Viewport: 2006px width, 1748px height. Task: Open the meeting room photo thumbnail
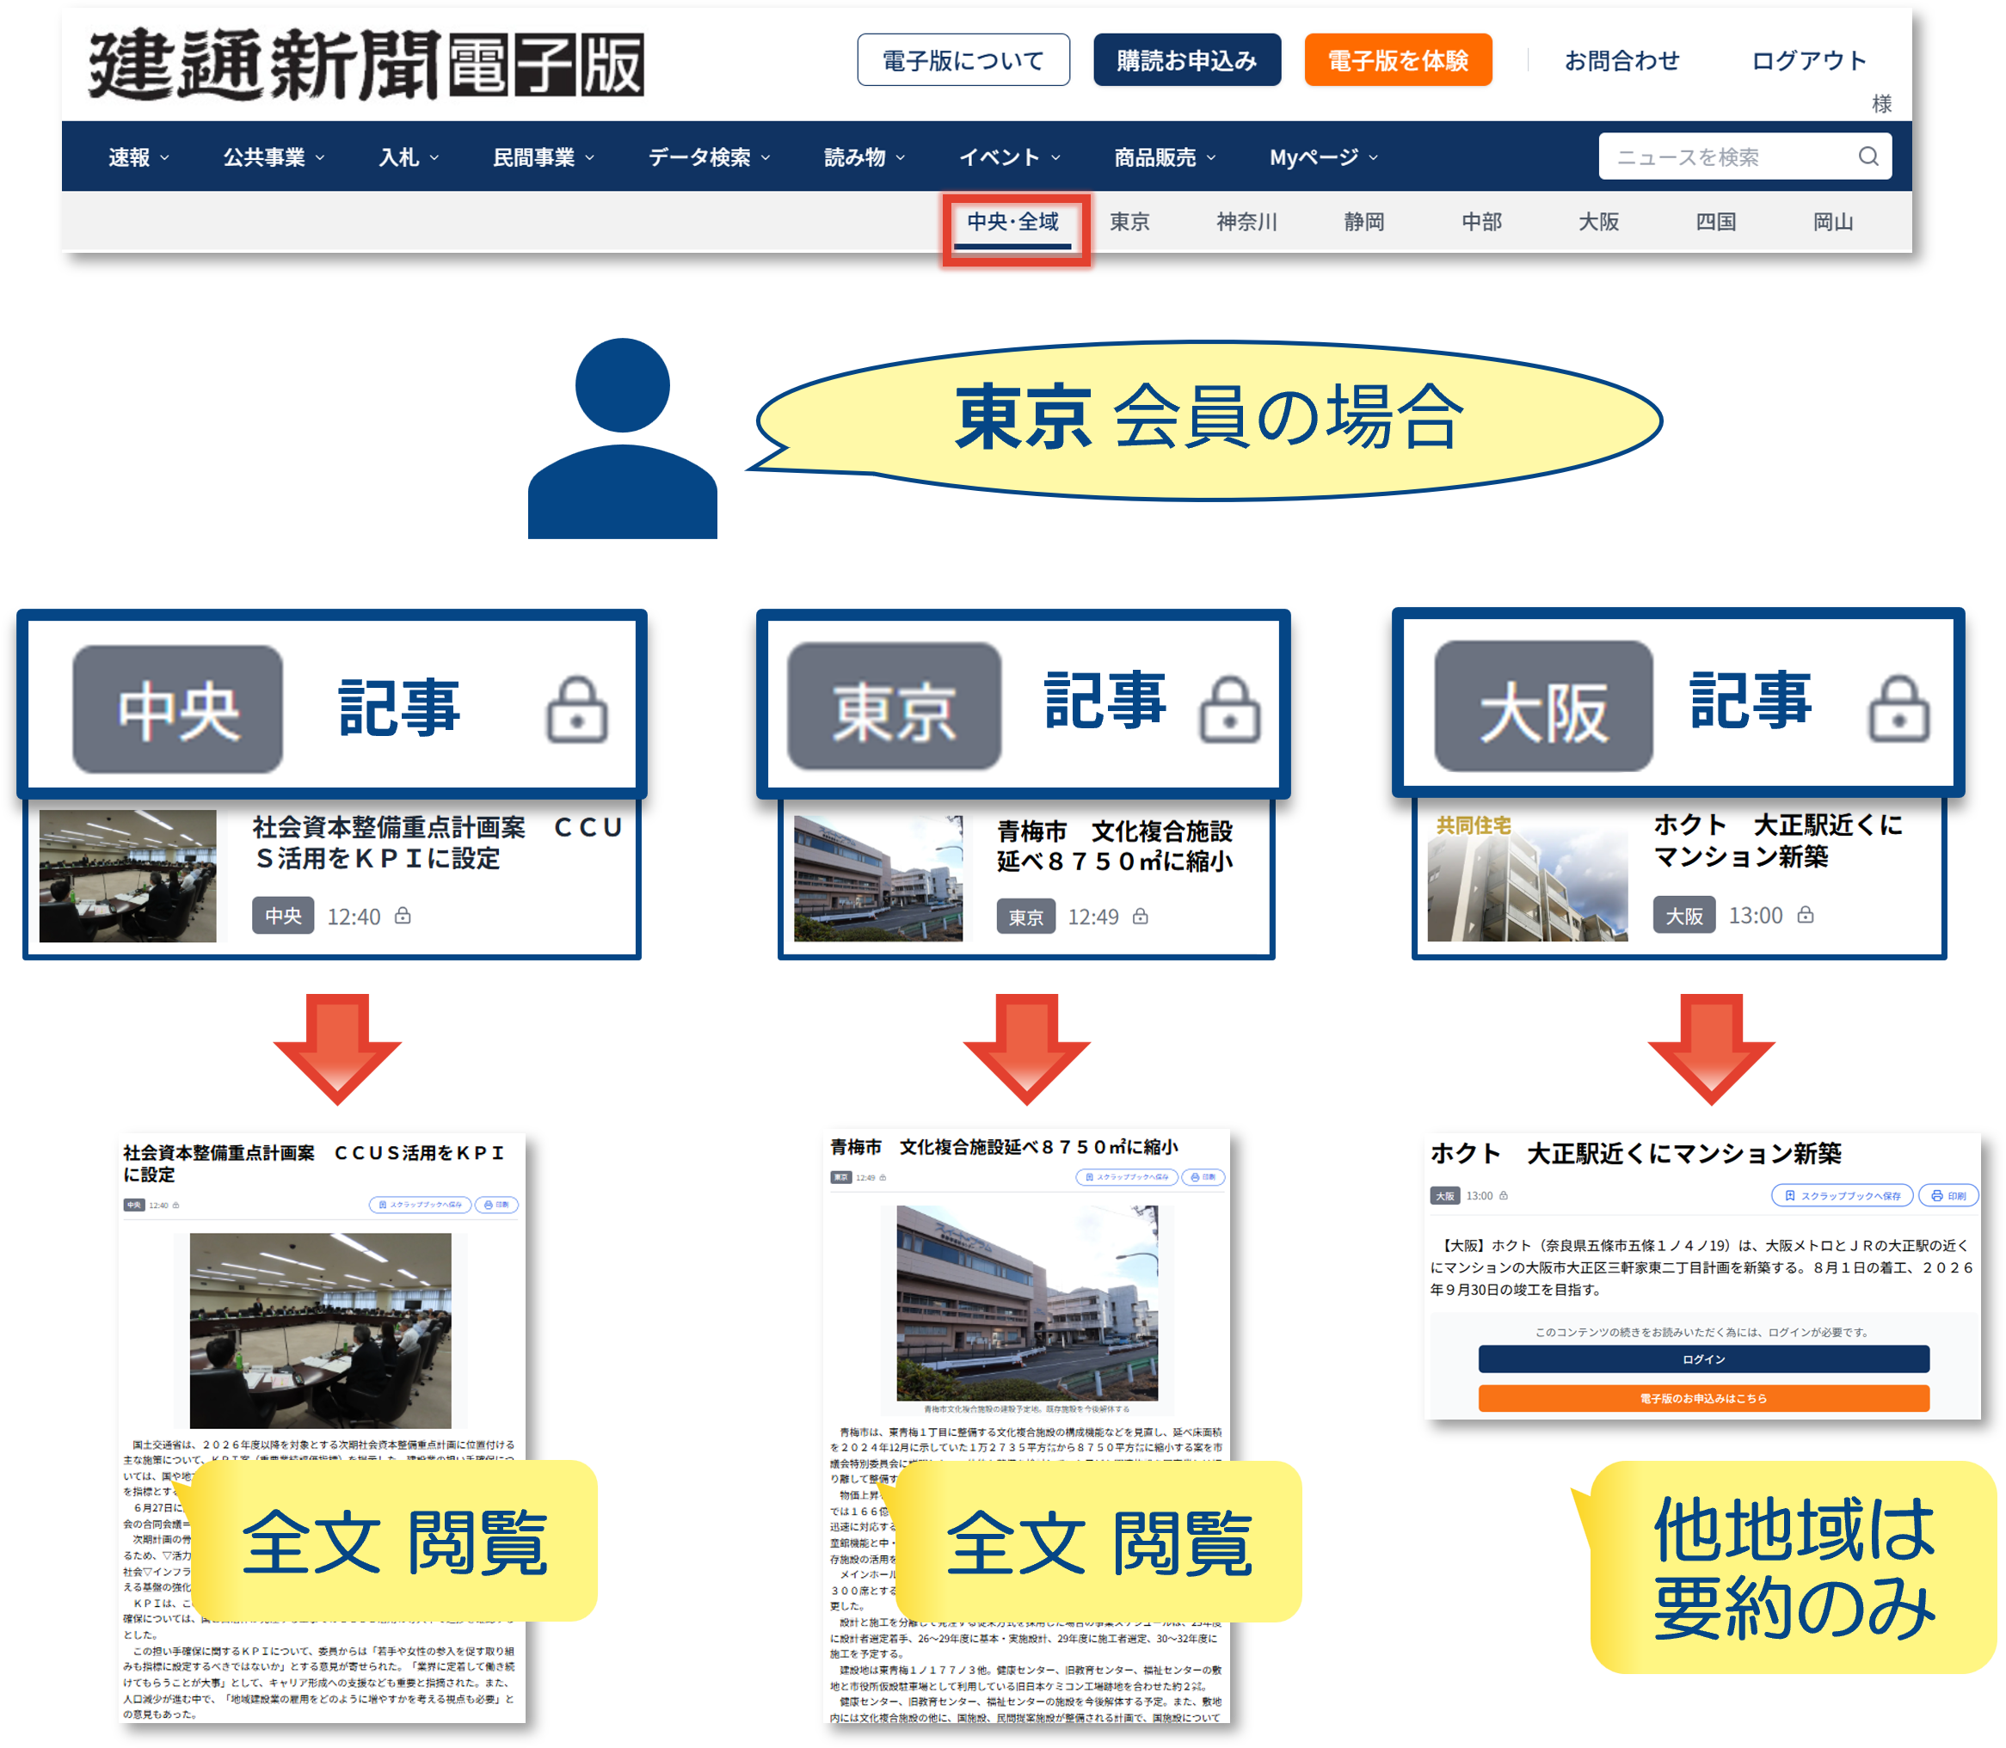126,875
